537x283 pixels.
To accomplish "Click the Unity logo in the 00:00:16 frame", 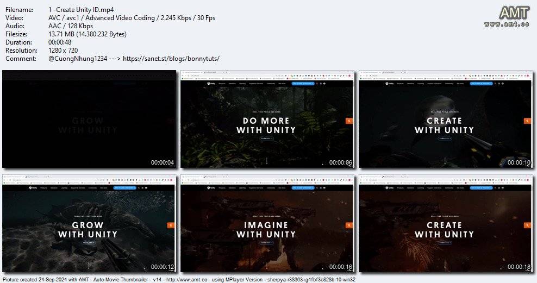I will tap(211, 188).
